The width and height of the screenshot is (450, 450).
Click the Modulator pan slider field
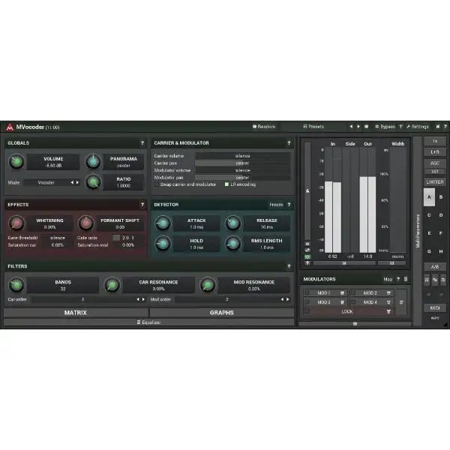[242, 178]
